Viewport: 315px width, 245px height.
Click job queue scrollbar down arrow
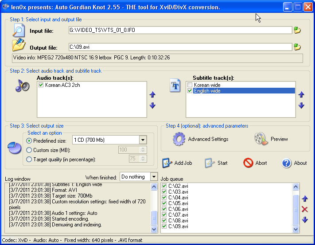coord(296,229)
